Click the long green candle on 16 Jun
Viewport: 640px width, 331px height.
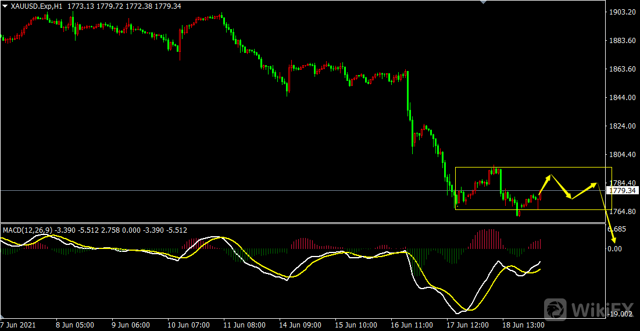coord(408,90)
